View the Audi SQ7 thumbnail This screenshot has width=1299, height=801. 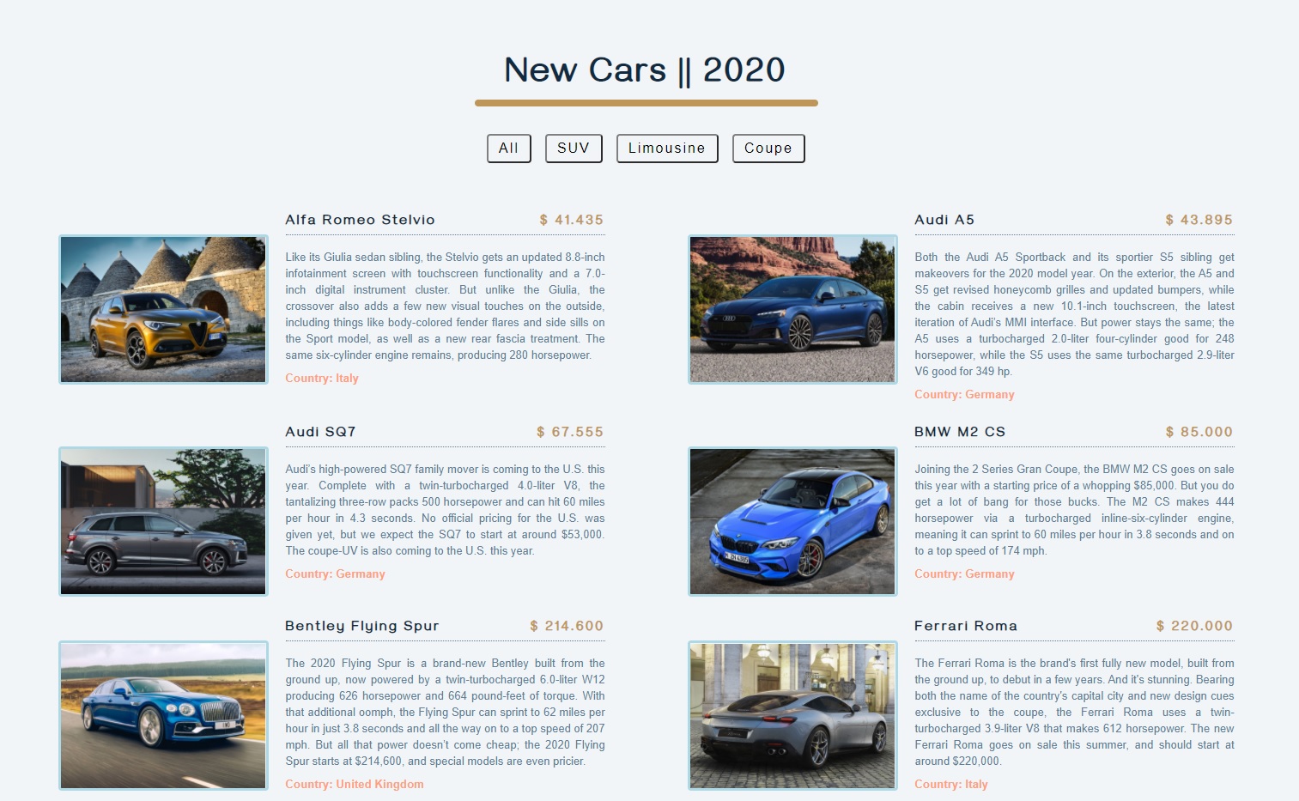click(163, 521)
